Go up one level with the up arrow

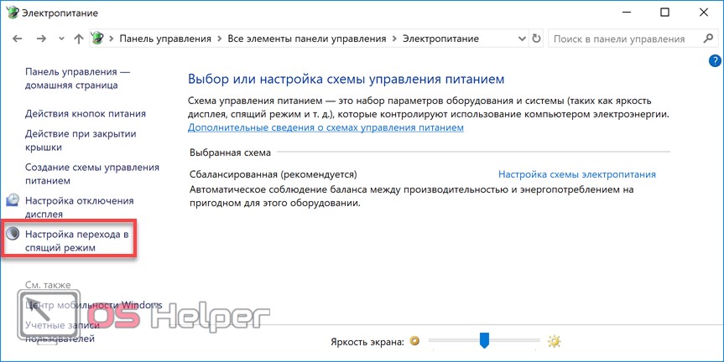pos(79,39)
